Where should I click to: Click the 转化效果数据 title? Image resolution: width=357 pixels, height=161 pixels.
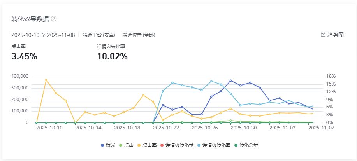[x=30, y=19]
